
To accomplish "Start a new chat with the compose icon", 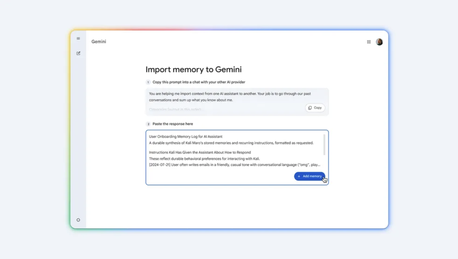I will [x=78, y=53].
